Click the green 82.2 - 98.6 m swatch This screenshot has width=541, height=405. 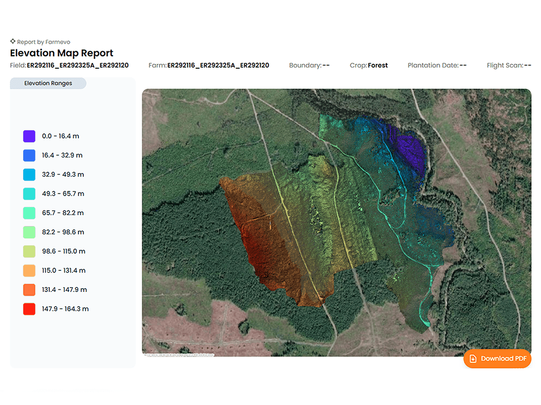tap(29, 232)
